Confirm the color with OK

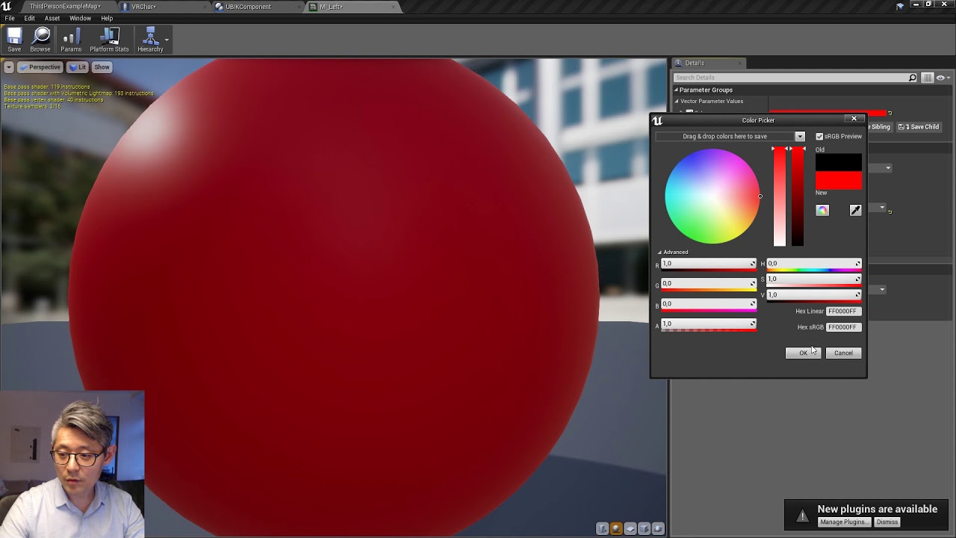804,353
